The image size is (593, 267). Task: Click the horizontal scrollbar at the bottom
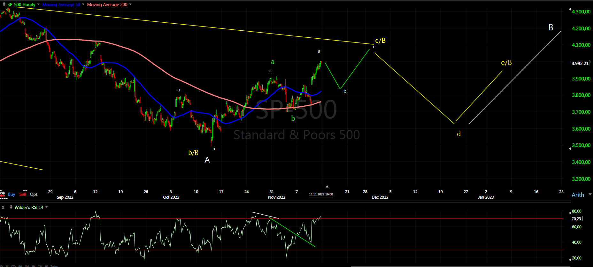pyautogui.click(x=460, y=266)
